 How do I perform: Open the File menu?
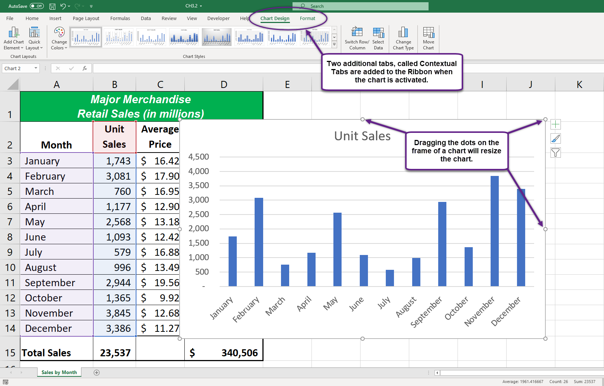pos(10,18)
